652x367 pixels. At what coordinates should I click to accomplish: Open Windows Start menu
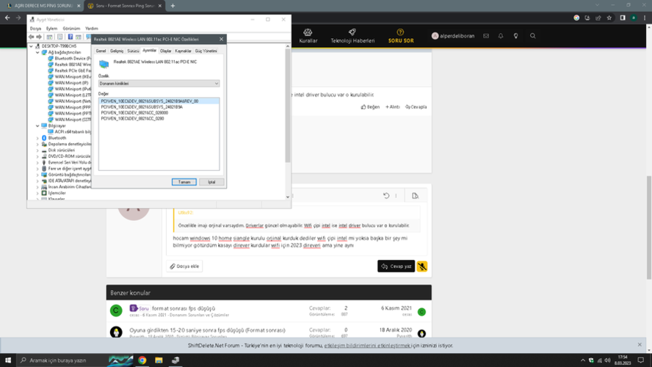point(8,360)
